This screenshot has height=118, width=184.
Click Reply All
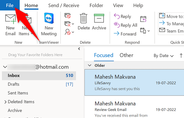pos(125,25)
